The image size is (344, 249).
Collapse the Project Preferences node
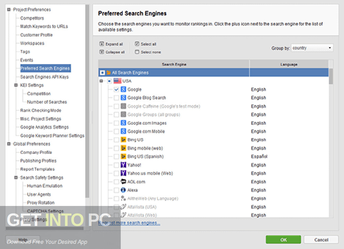9,9
